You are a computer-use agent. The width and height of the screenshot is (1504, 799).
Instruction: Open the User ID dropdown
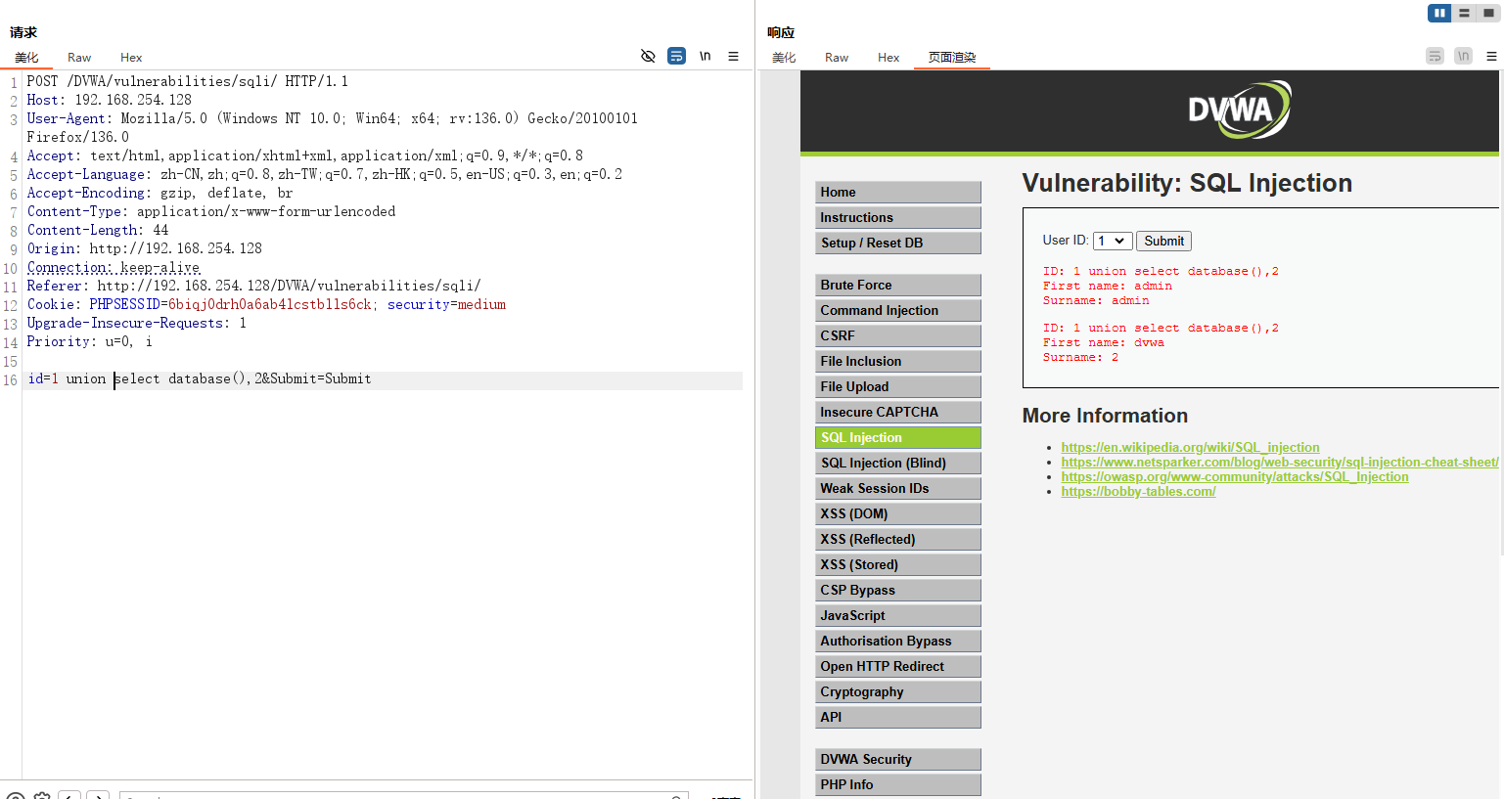tap(1113, 241)
